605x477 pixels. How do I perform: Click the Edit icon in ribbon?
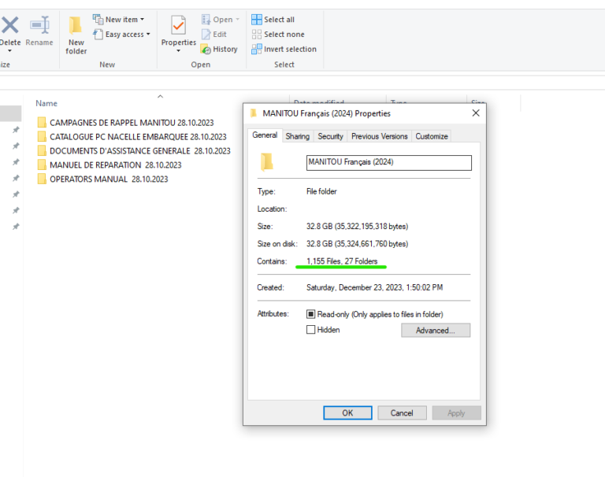206,35
